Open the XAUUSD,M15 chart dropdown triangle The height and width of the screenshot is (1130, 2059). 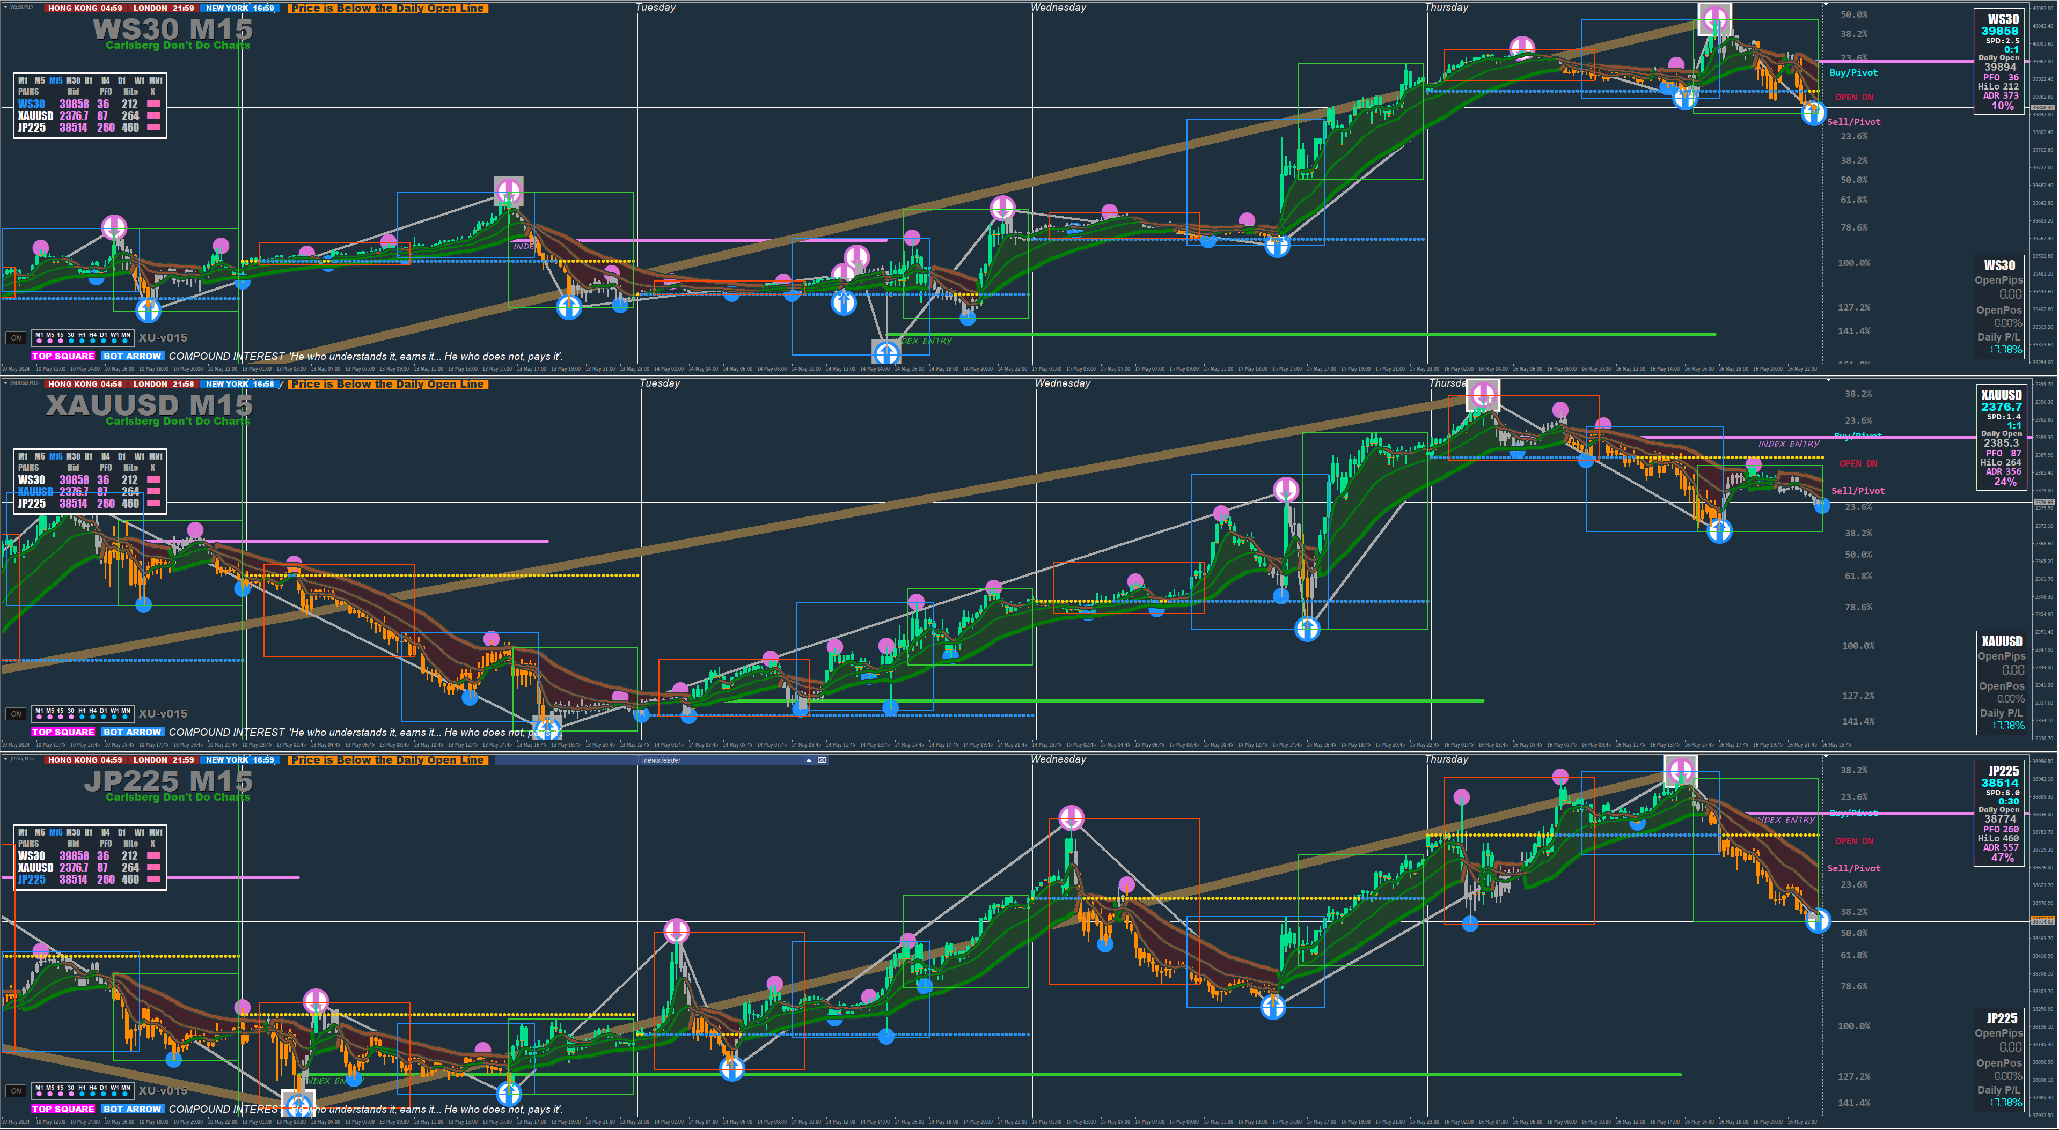[5, 383]
